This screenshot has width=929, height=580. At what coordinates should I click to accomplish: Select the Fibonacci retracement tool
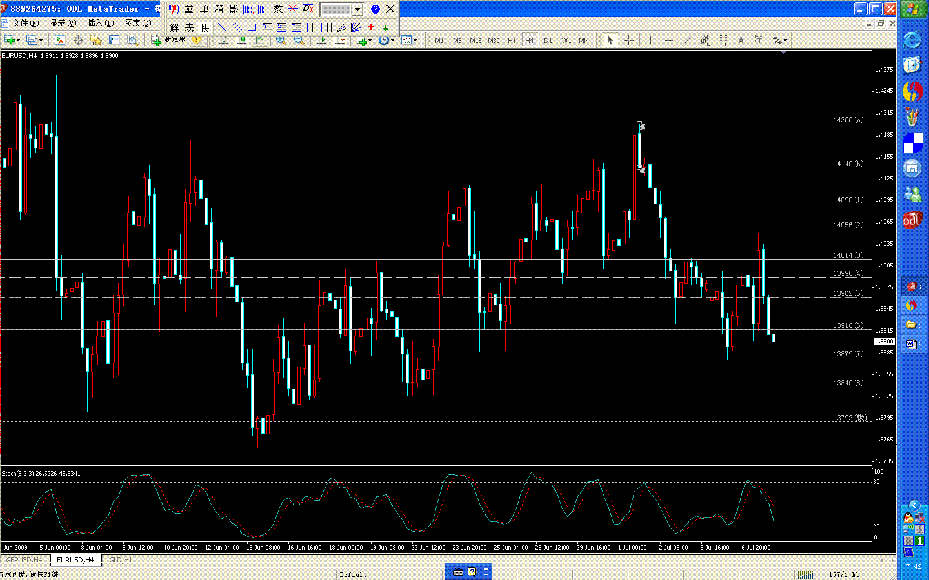tap(723, 40)
